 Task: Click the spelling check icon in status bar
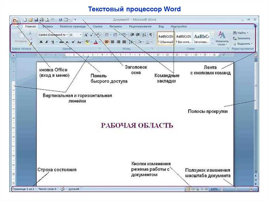tap(63, 189)
